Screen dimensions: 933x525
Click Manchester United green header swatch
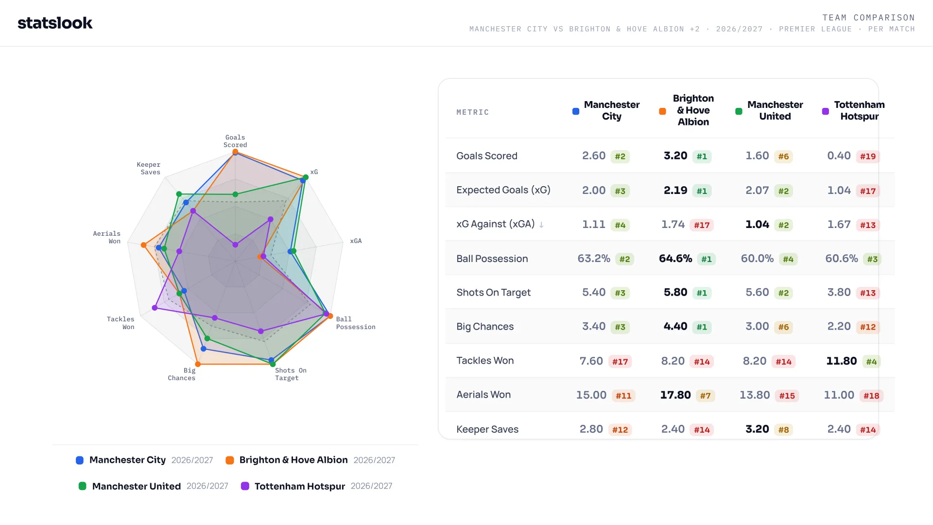(x=739, y=111)
